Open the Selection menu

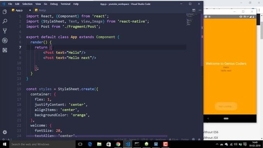(28, 4)
